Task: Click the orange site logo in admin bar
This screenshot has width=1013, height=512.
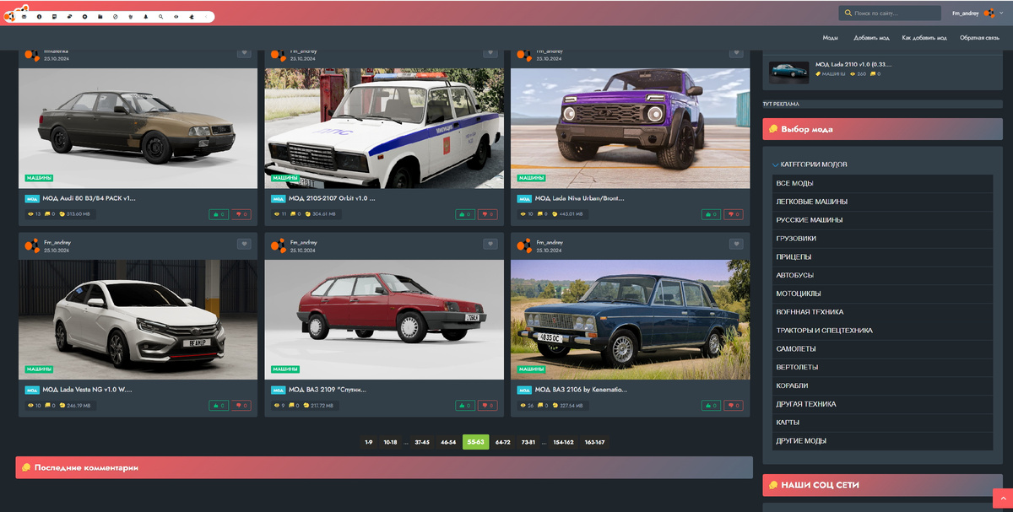Action: pyautogui.click(x=9, y=16)
